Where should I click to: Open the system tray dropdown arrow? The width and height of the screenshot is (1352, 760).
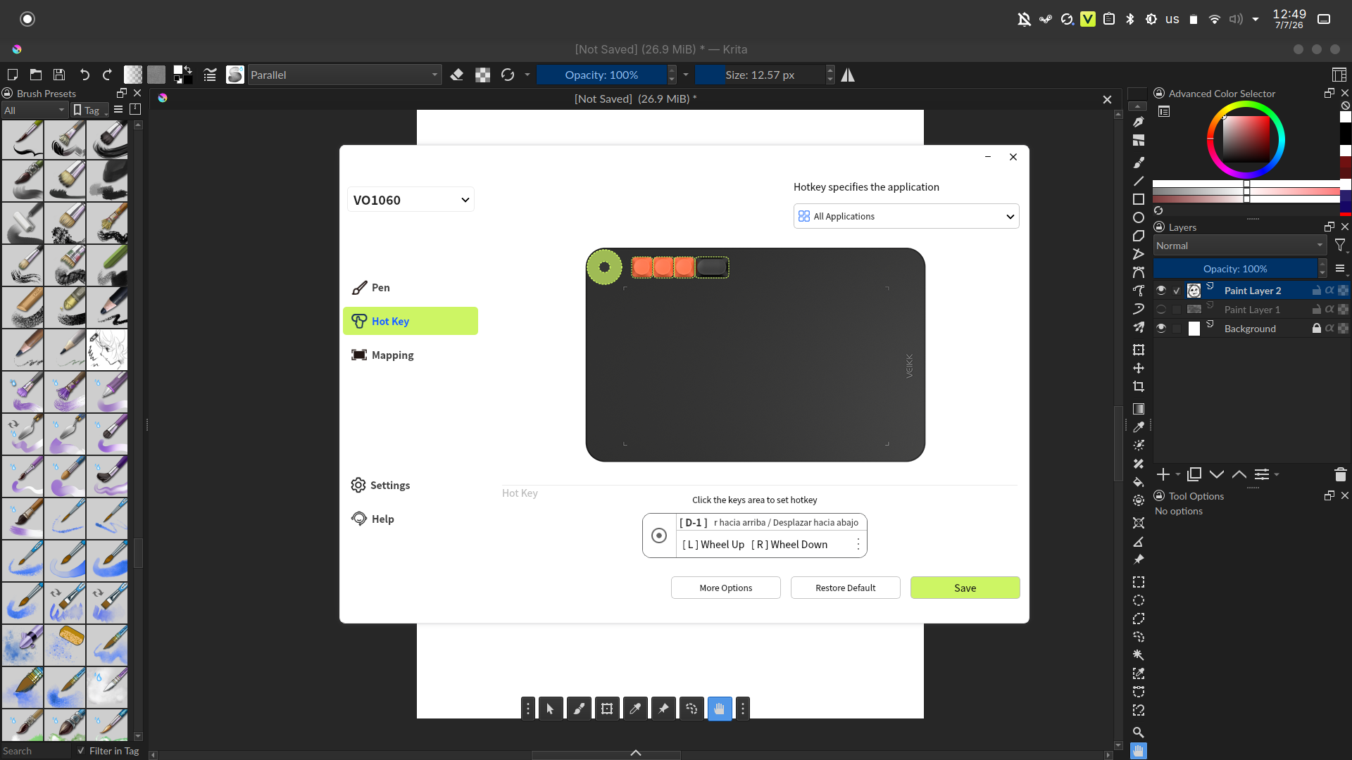point(1256,19)
